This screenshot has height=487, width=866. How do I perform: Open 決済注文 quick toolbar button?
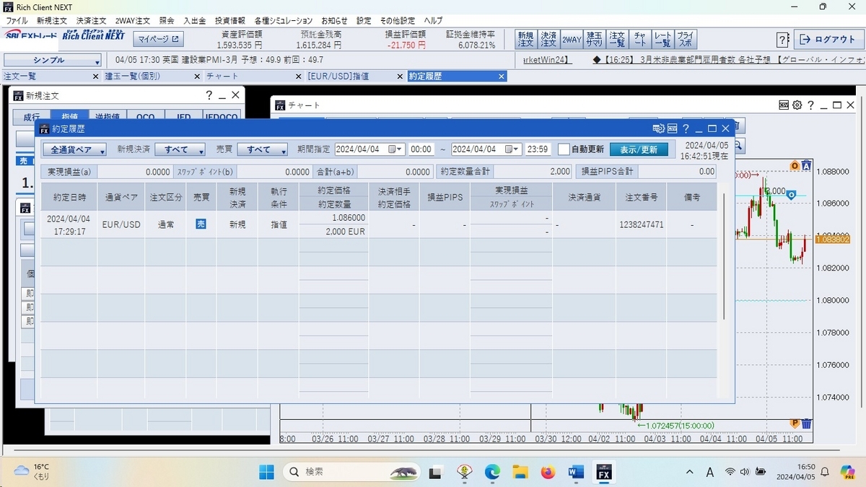(548, 39)
